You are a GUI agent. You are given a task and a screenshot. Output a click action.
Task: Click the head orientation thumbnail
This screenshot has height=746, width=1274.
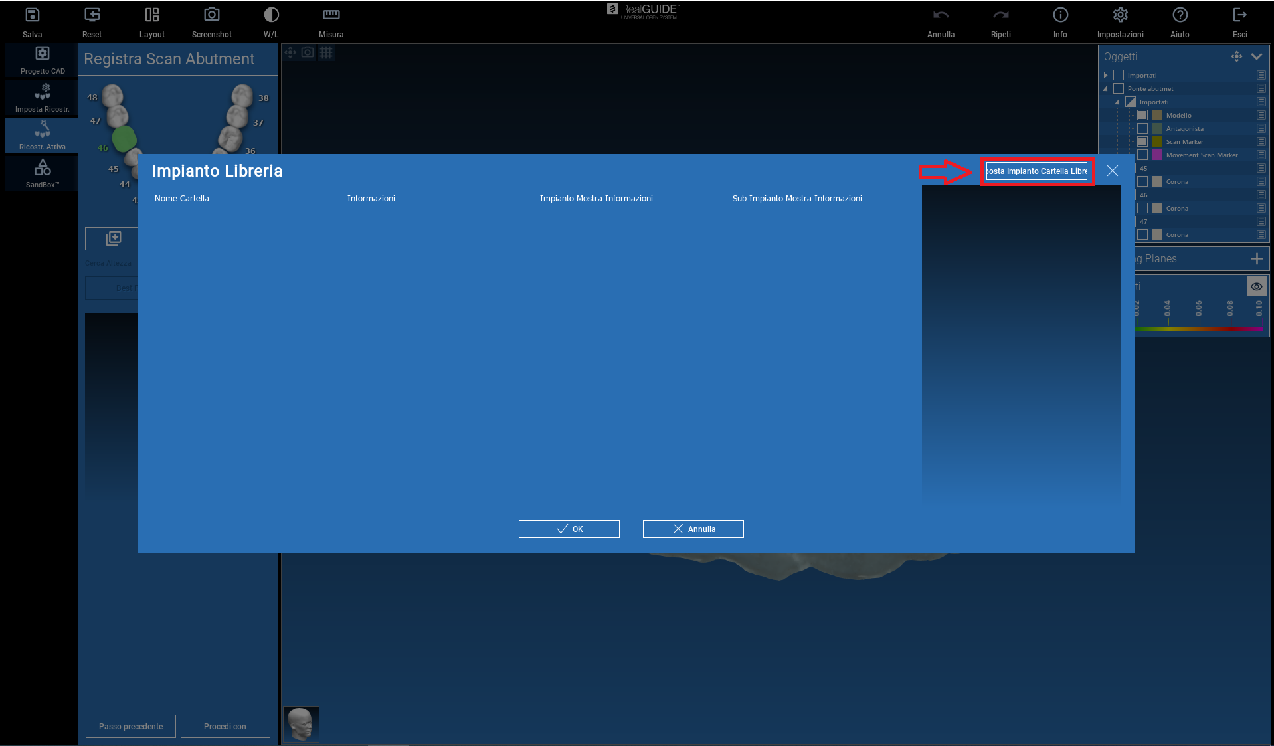[301, 723]
